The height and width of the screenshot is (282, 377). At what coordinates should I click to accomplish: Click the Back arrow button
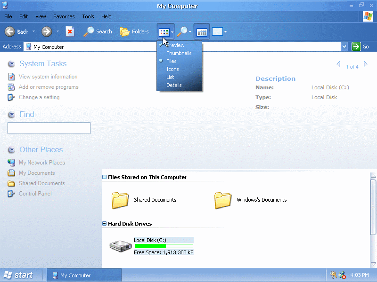click(x=10, y=31)
